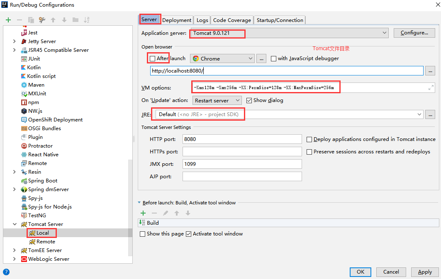Add new configuration with the plus icon

8,20
